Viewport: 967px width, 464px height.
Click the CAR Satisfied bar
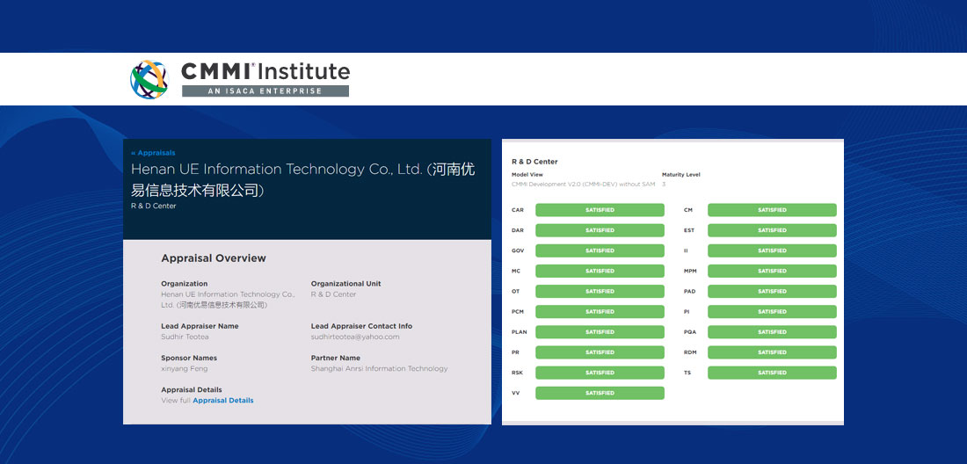tap(600, 210)
